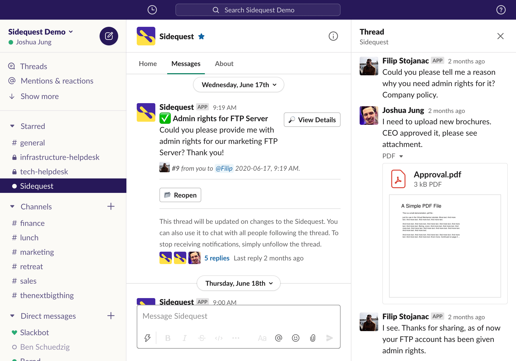
Task: Click Joshua Jung name in thread
Action: coord(403,110)
